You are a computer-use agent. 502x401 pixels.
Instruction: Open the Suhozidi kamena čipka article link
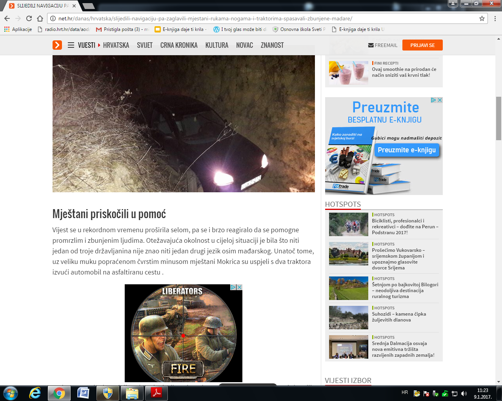399,317
